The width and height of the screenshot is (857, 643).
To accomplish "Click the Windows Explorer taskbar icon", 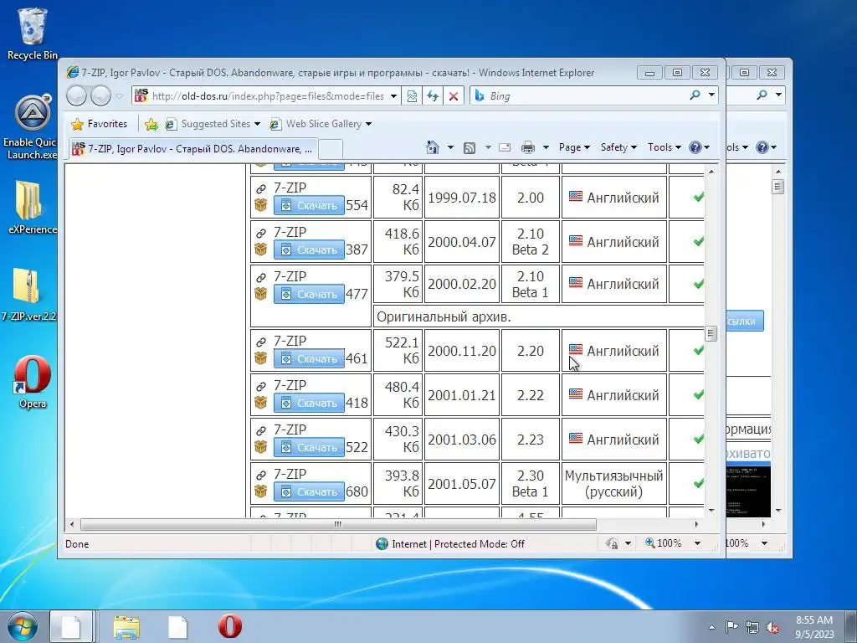I will click(126, 626).
